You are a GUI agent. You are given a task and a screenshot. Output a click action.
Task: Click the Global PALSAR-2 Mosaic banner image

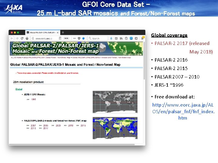tap(76, 49)
